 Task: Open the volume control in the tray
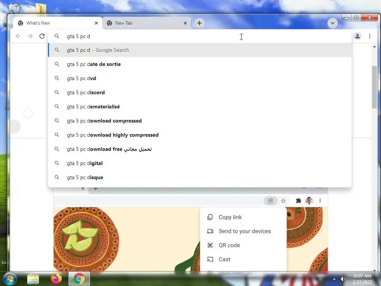coord(343,279)
